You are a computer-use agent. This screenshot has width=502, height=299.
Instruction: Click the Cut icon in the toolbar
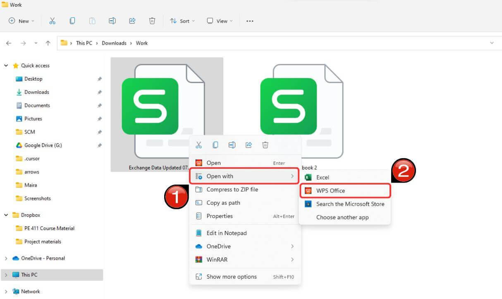click(x=52, y=21)
